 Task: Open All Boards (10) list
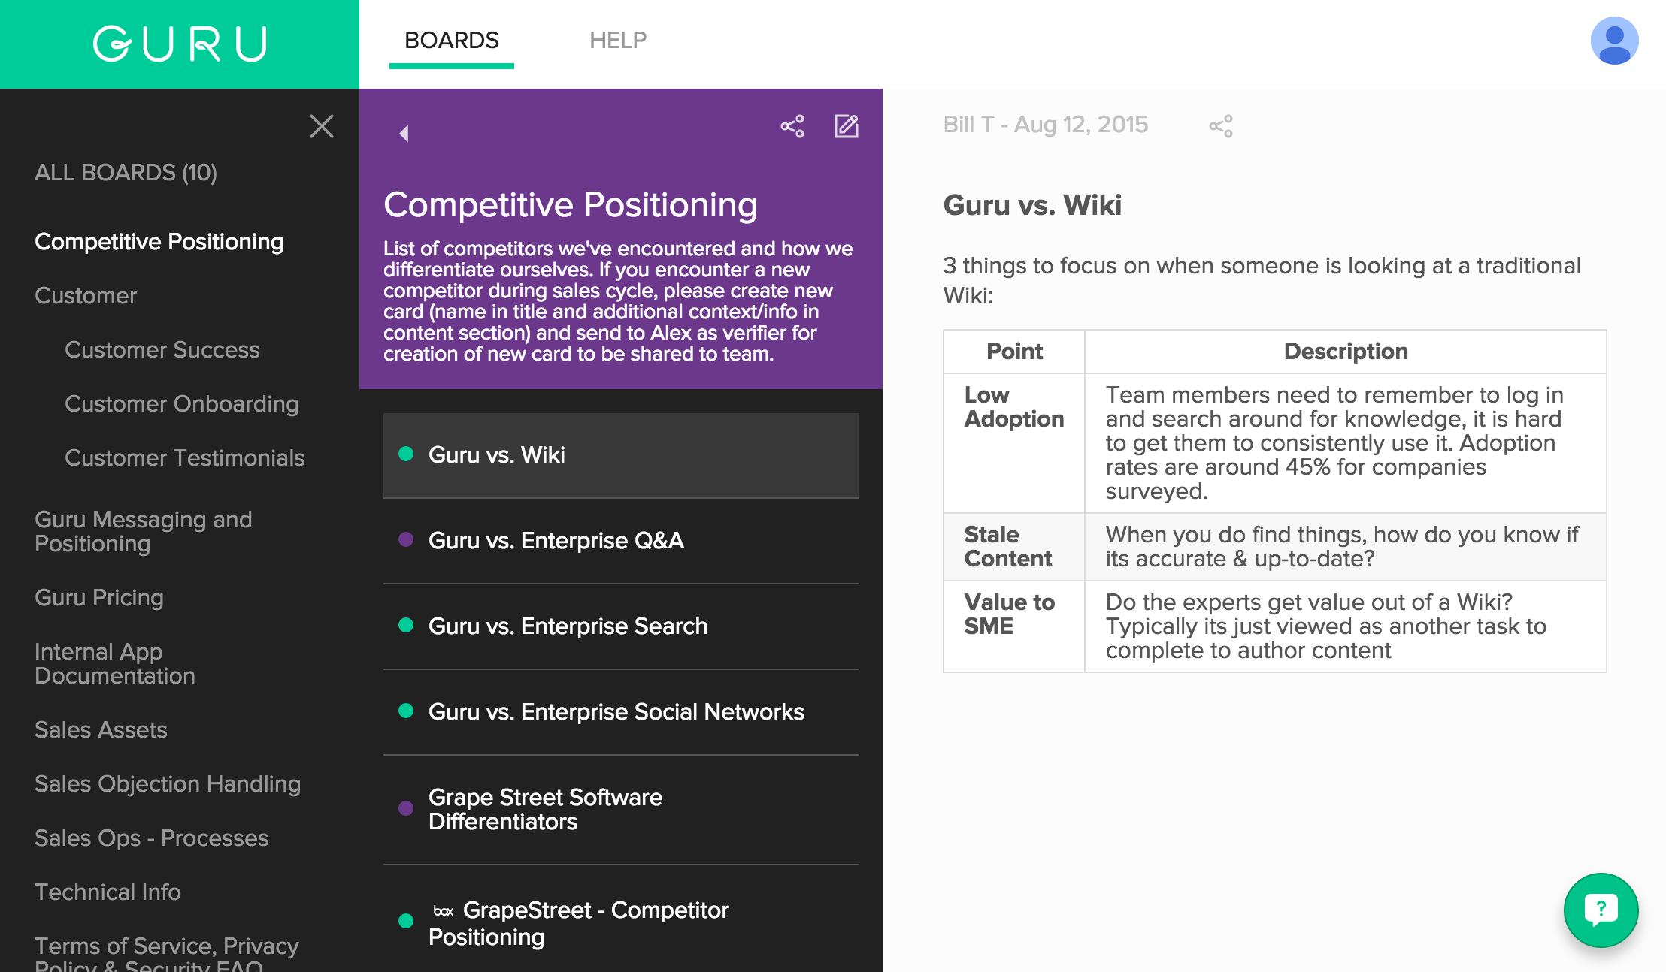[x=126, y=173]
